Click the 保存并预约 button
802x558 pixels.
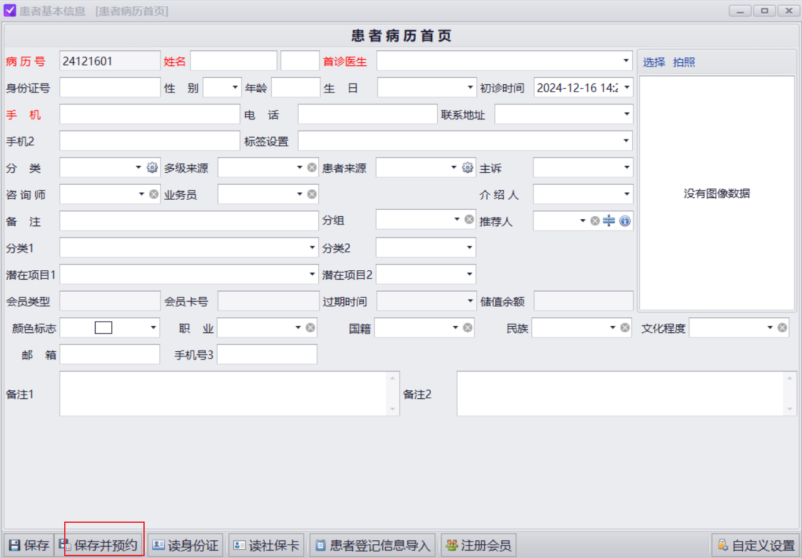point(99,545)
